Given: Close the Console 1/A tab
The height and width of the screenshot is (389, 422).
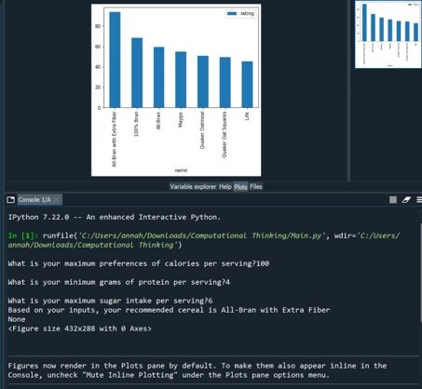Looking at the screenshot, I should tap(56, 200).
